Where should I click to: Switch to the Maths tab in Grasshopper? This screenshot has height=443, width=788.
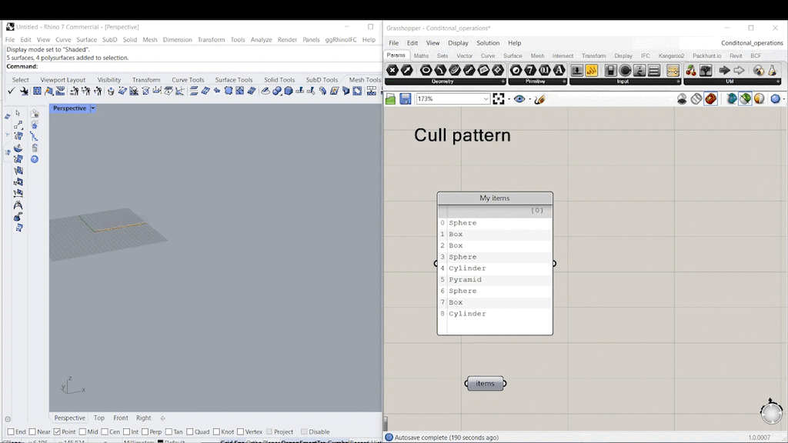(x=421, y=55)
